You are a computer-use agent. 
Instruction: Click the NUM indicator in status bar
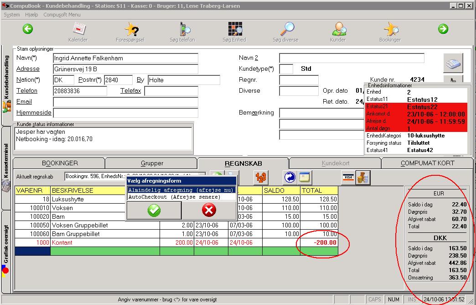pos(393,300)
